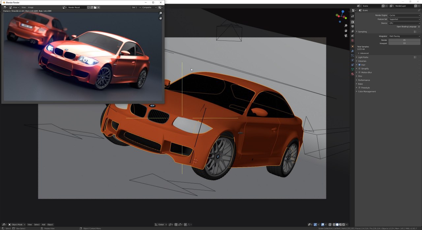This screenshot has width=422, height=230.
Task: Enable the Simplify checkbox
Action: pos(359,68)
